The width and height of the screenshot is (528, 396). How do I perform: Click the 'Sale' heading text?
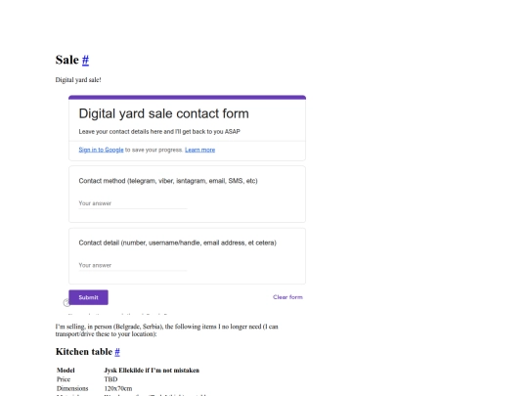[67, 60]
